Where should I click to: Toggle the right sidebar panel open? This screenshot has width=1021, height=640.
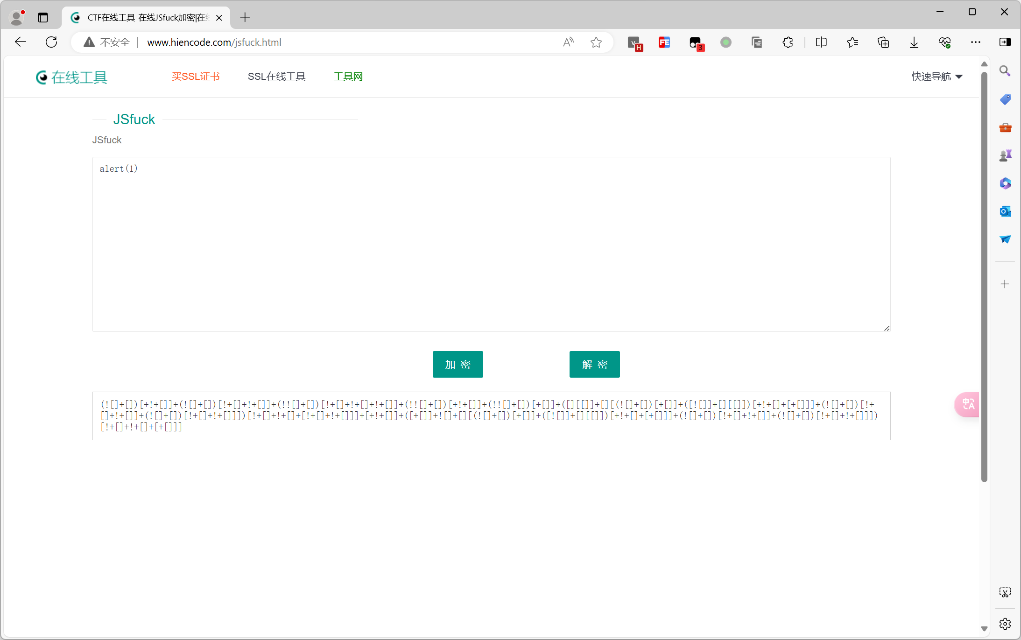pyautogui.click(x=1005, y=42)
